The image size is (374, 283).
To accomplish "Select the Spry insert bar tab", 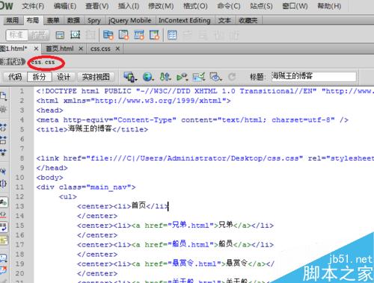I will pyautogui.click(x=94, y=20).
